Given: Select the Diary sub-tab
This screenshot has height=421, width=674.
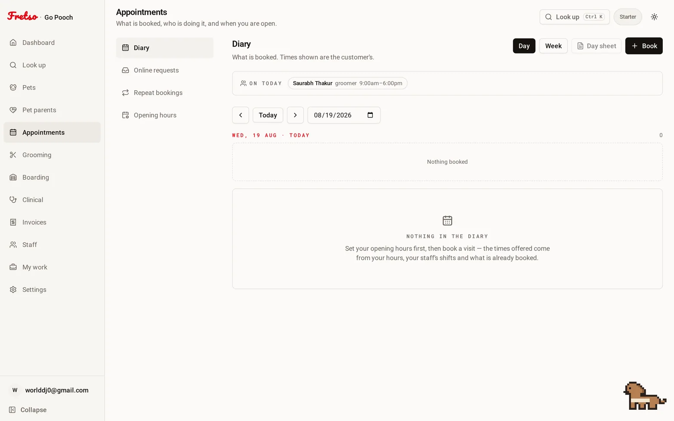Looking at the screenshot, I should (x=165, y=48).
